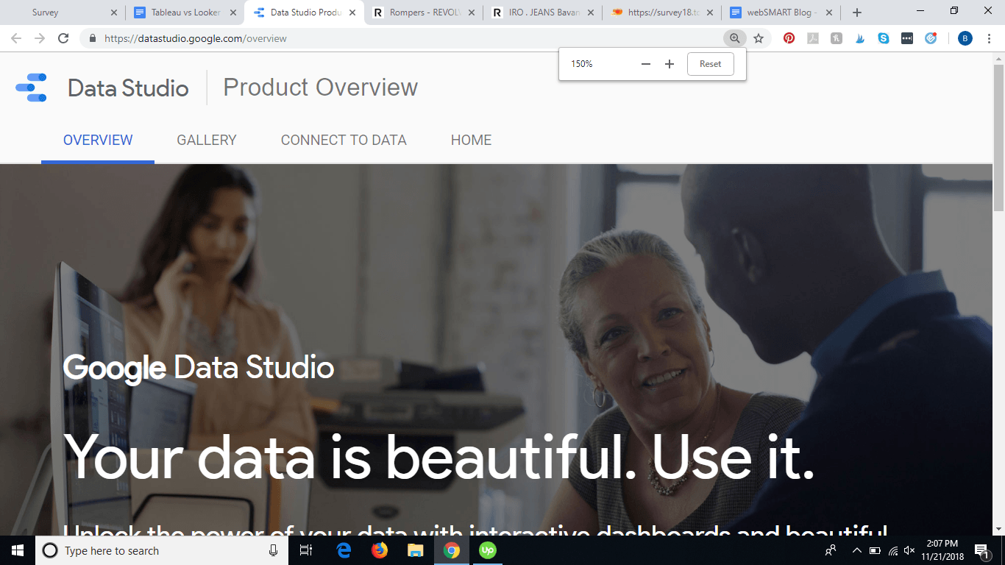The image size is (1005, 565).
Task: Go back to the previous page
Action: point(16,38)
